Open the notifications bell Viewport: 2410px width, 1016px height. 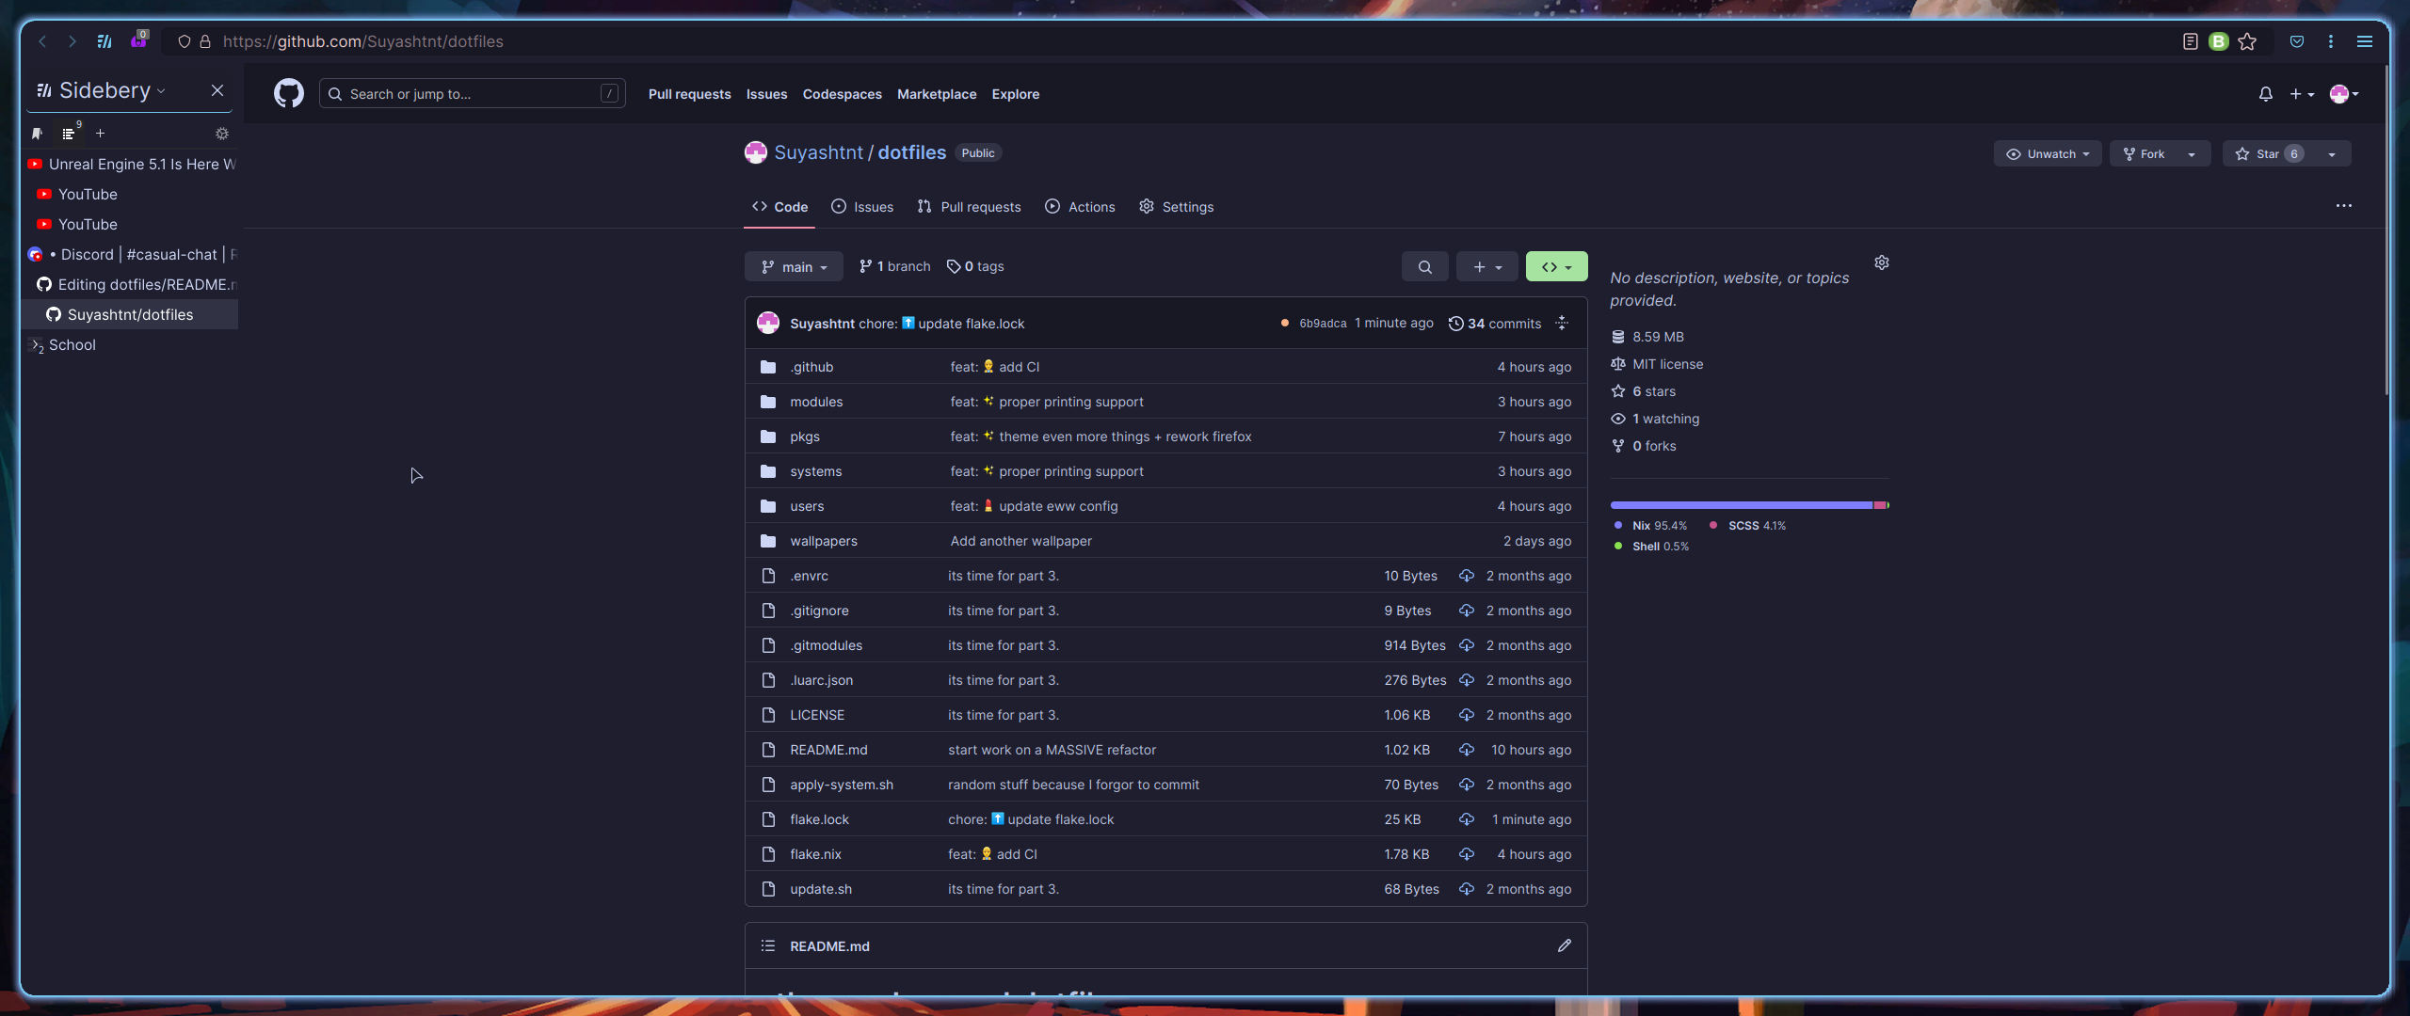(x=2266, y=94)
